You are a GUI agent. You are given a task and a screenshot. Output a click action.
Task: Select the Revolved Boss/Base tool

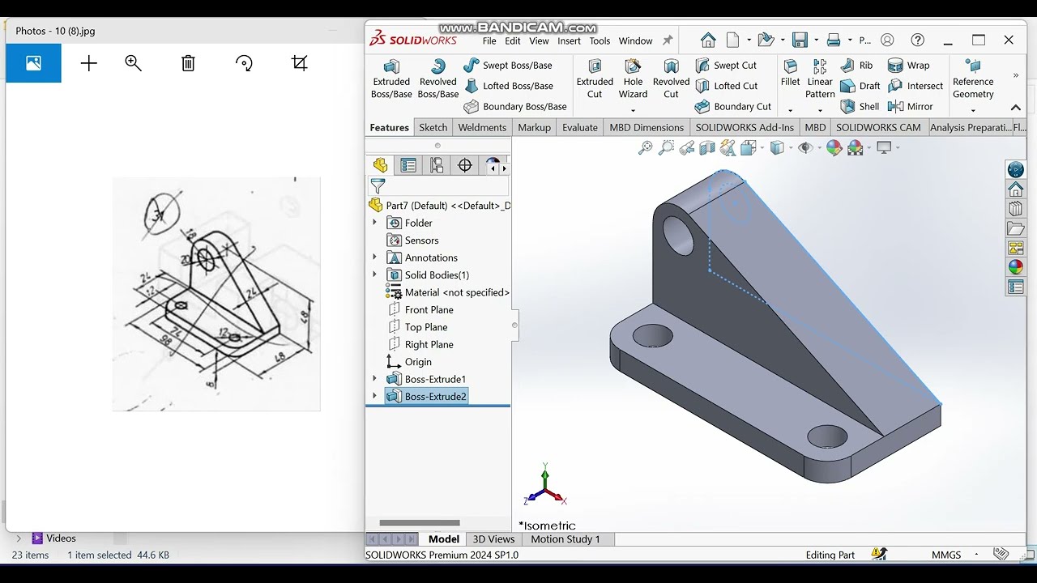click(x=438, y=79)
